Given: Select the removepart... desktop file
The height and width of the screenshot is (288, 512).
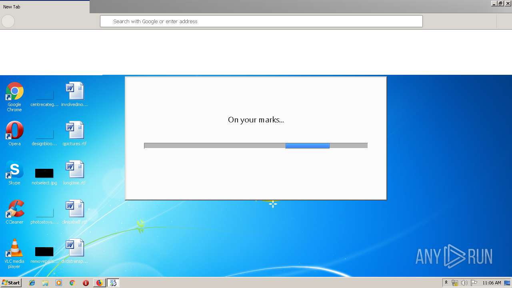Looking at the screenshot, I should 44,254.
